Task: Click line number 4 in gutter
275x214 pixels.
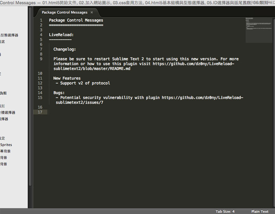Action: [41, 35]
